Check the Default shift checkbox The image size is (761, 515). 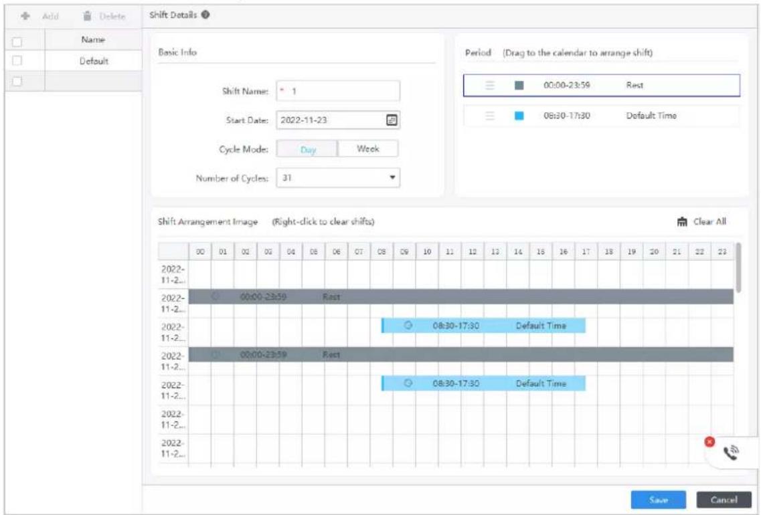17,61
